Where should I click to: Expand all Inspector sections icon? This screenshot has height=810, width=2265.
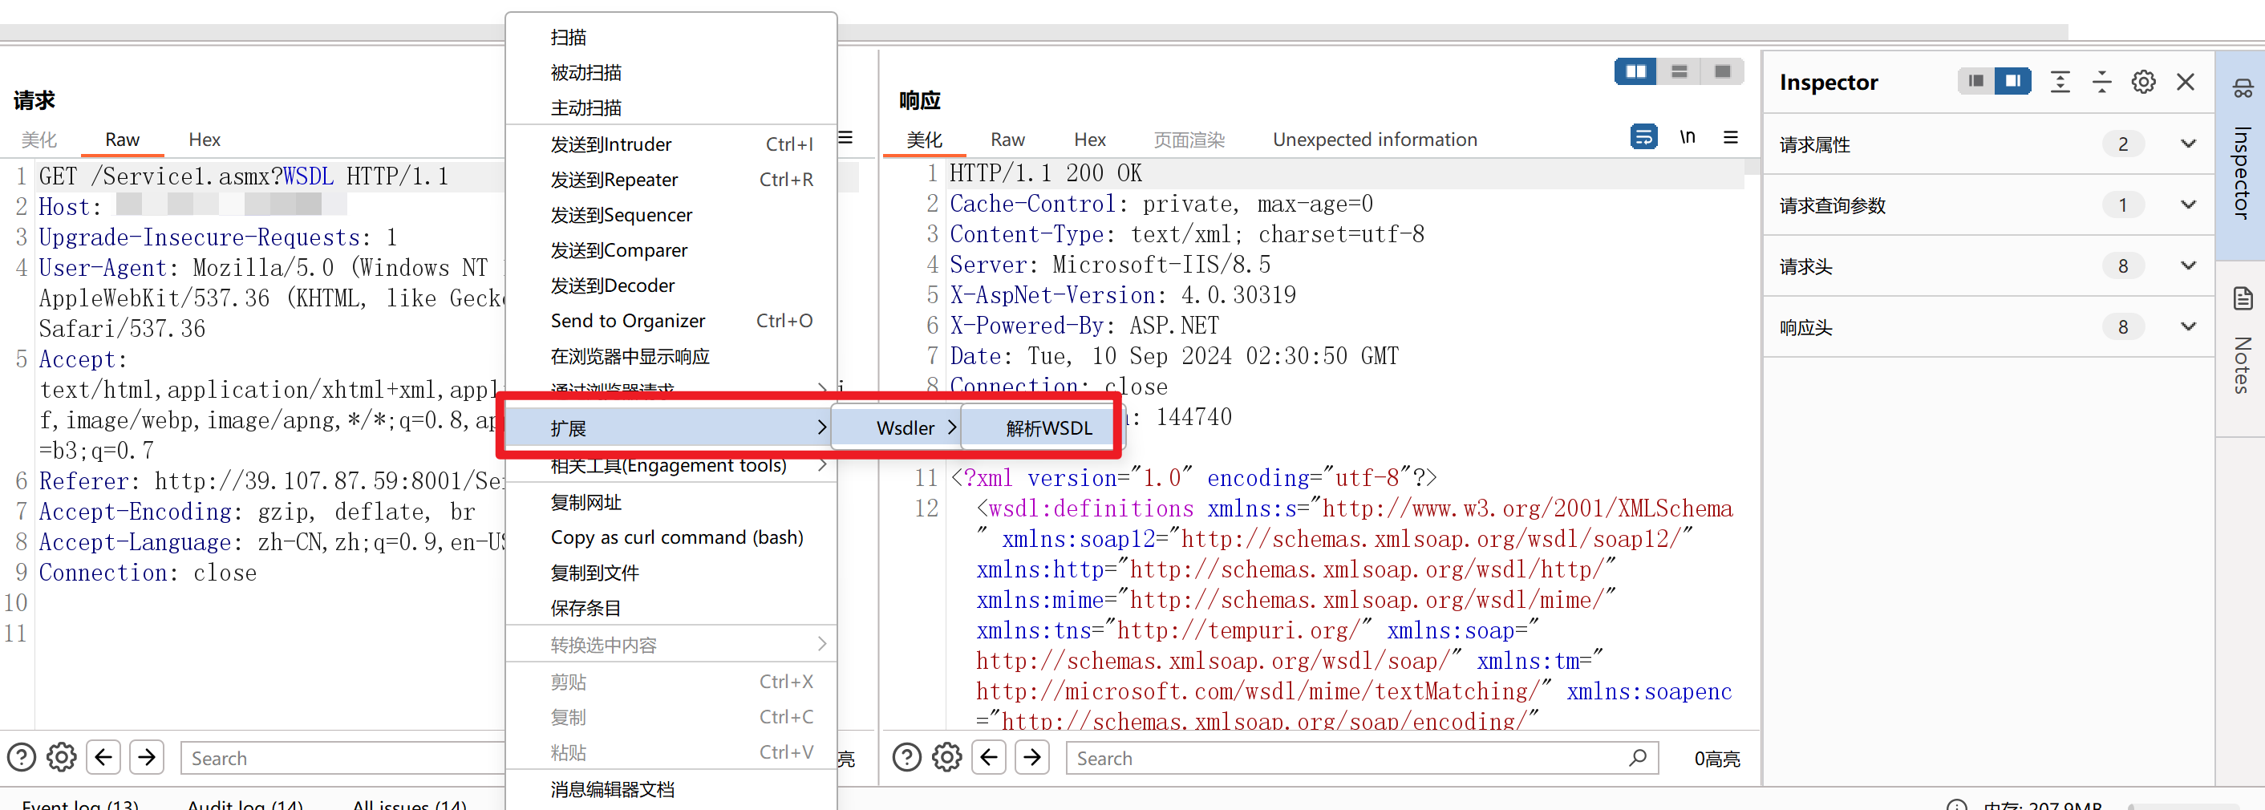pos(2059,82)
